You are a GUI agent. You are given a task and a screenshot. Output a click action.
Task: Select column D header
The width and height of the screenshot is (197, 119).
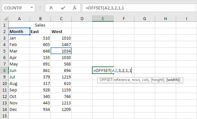(82, 18)
